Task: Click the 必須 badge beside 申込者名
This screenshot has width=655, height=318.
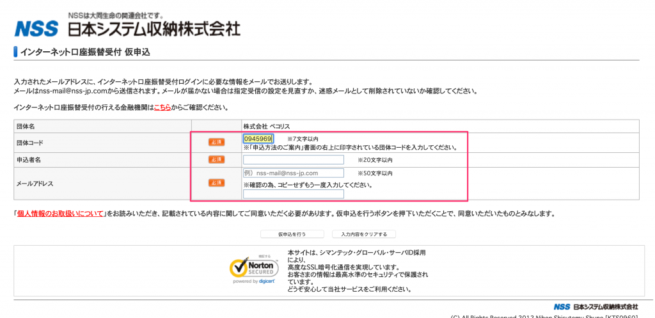Action: (216, 159)
